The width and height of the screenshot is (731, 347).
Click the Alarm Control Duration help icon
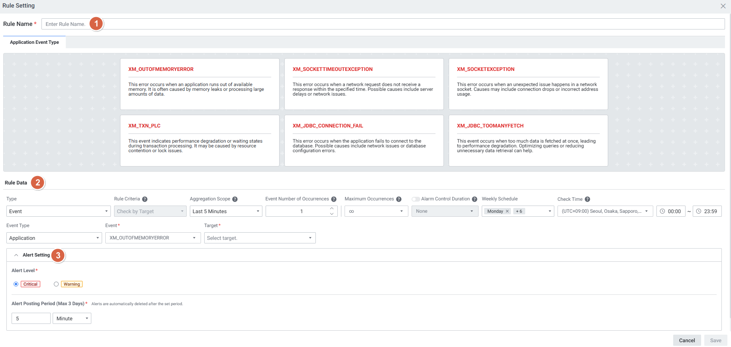point(475,199)
